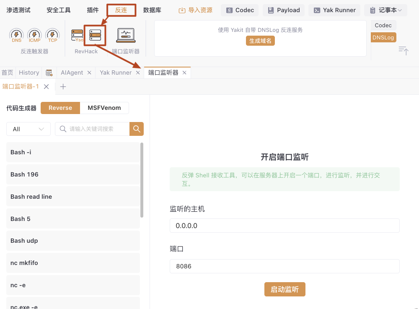This screenshot has width=419, height=309.
Task: Select the MSFVenom code generator option
Action: 104,108
